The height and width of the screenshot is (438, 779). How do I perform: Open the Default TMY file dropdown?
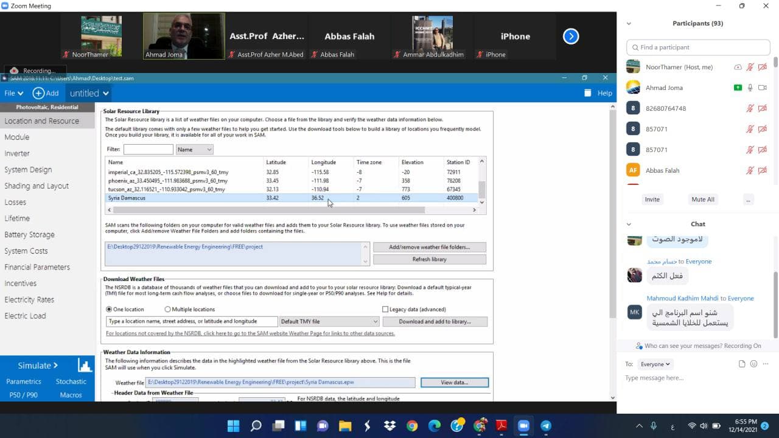329,321
